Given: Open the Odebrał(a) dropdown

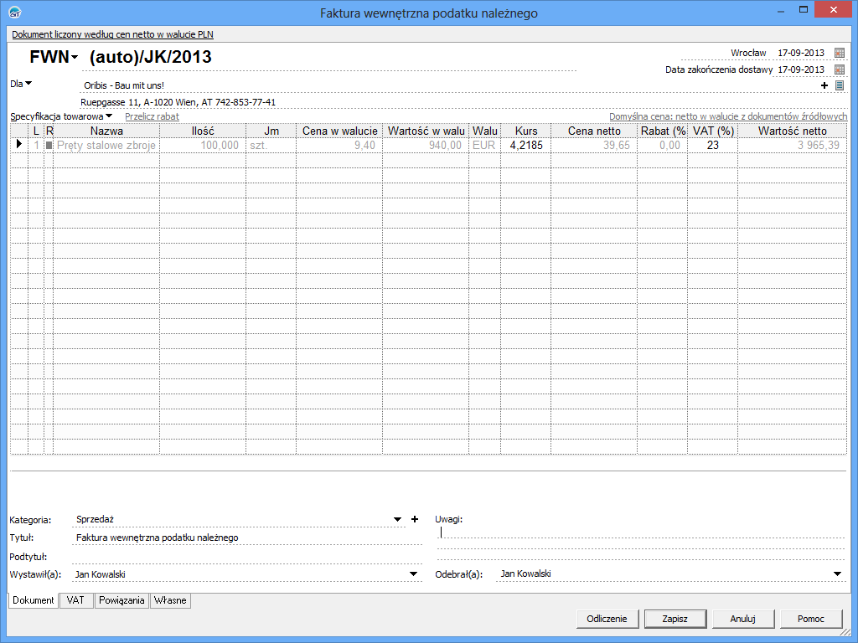Looking at the screenshot, I should tap(837, 574).
